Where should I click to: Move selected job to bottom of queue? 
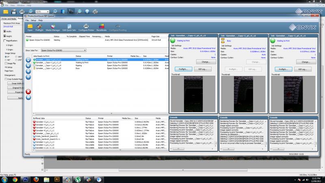point(28,77)
